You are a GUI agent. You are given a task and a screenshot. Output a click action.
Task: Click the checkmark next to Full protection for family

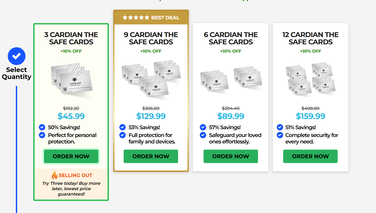(x=123, y=135)
